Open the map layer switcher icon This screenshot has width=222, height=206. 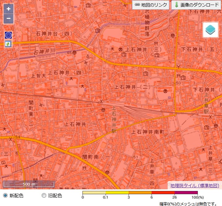(210, 30)
